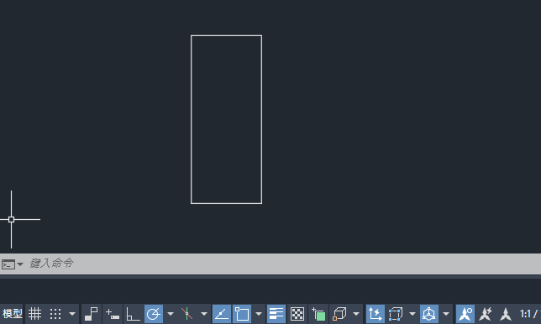The height and width of the screenshot is (324, 541).
Task: Toggle the Selection Filtering dashed-cube icon
Action: (x=396, y=314)
